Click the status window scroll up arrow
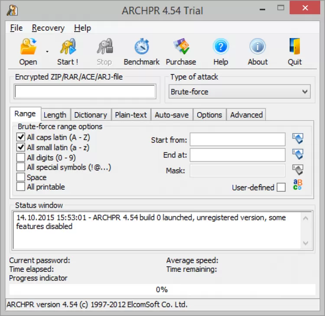The image size is (325, 316). [305, 218]
